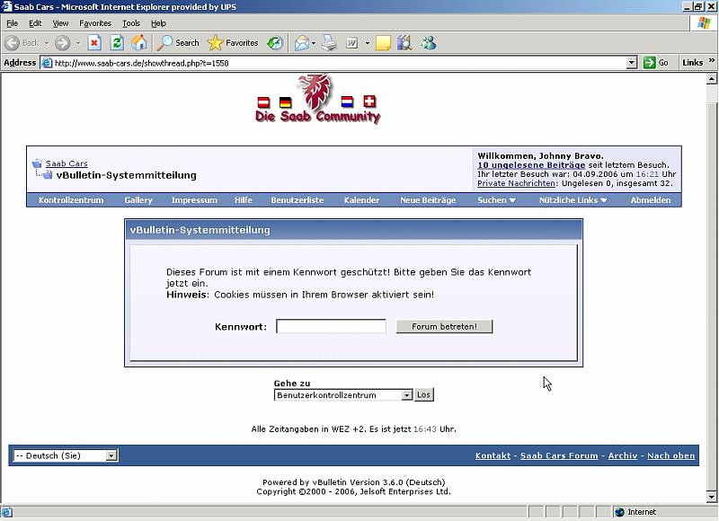Click the Edit with Word icon
Screen dimensions: 719x521
(351, 43)
